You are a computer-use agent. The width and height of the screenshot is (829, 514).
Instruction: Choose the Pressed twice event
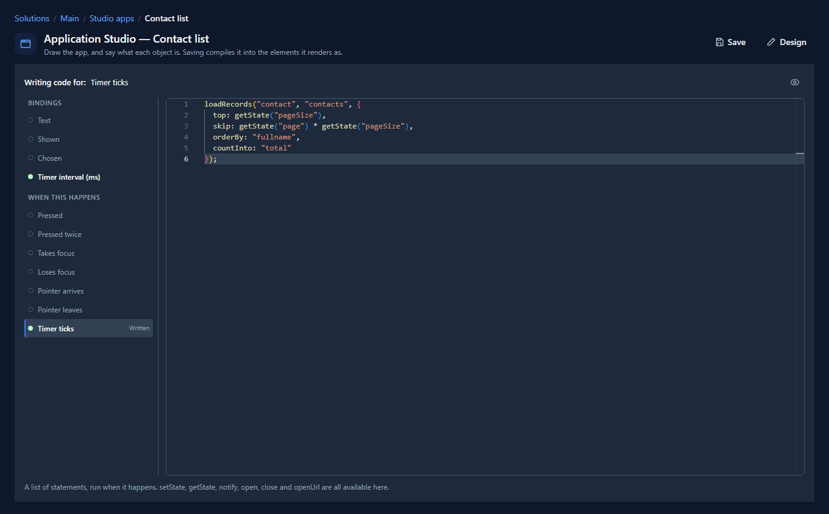pos(88,234)
